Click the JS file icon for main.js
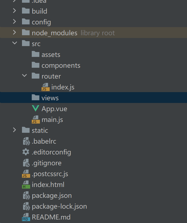Screen dimensions: 187x223 [x=36, y=119]
